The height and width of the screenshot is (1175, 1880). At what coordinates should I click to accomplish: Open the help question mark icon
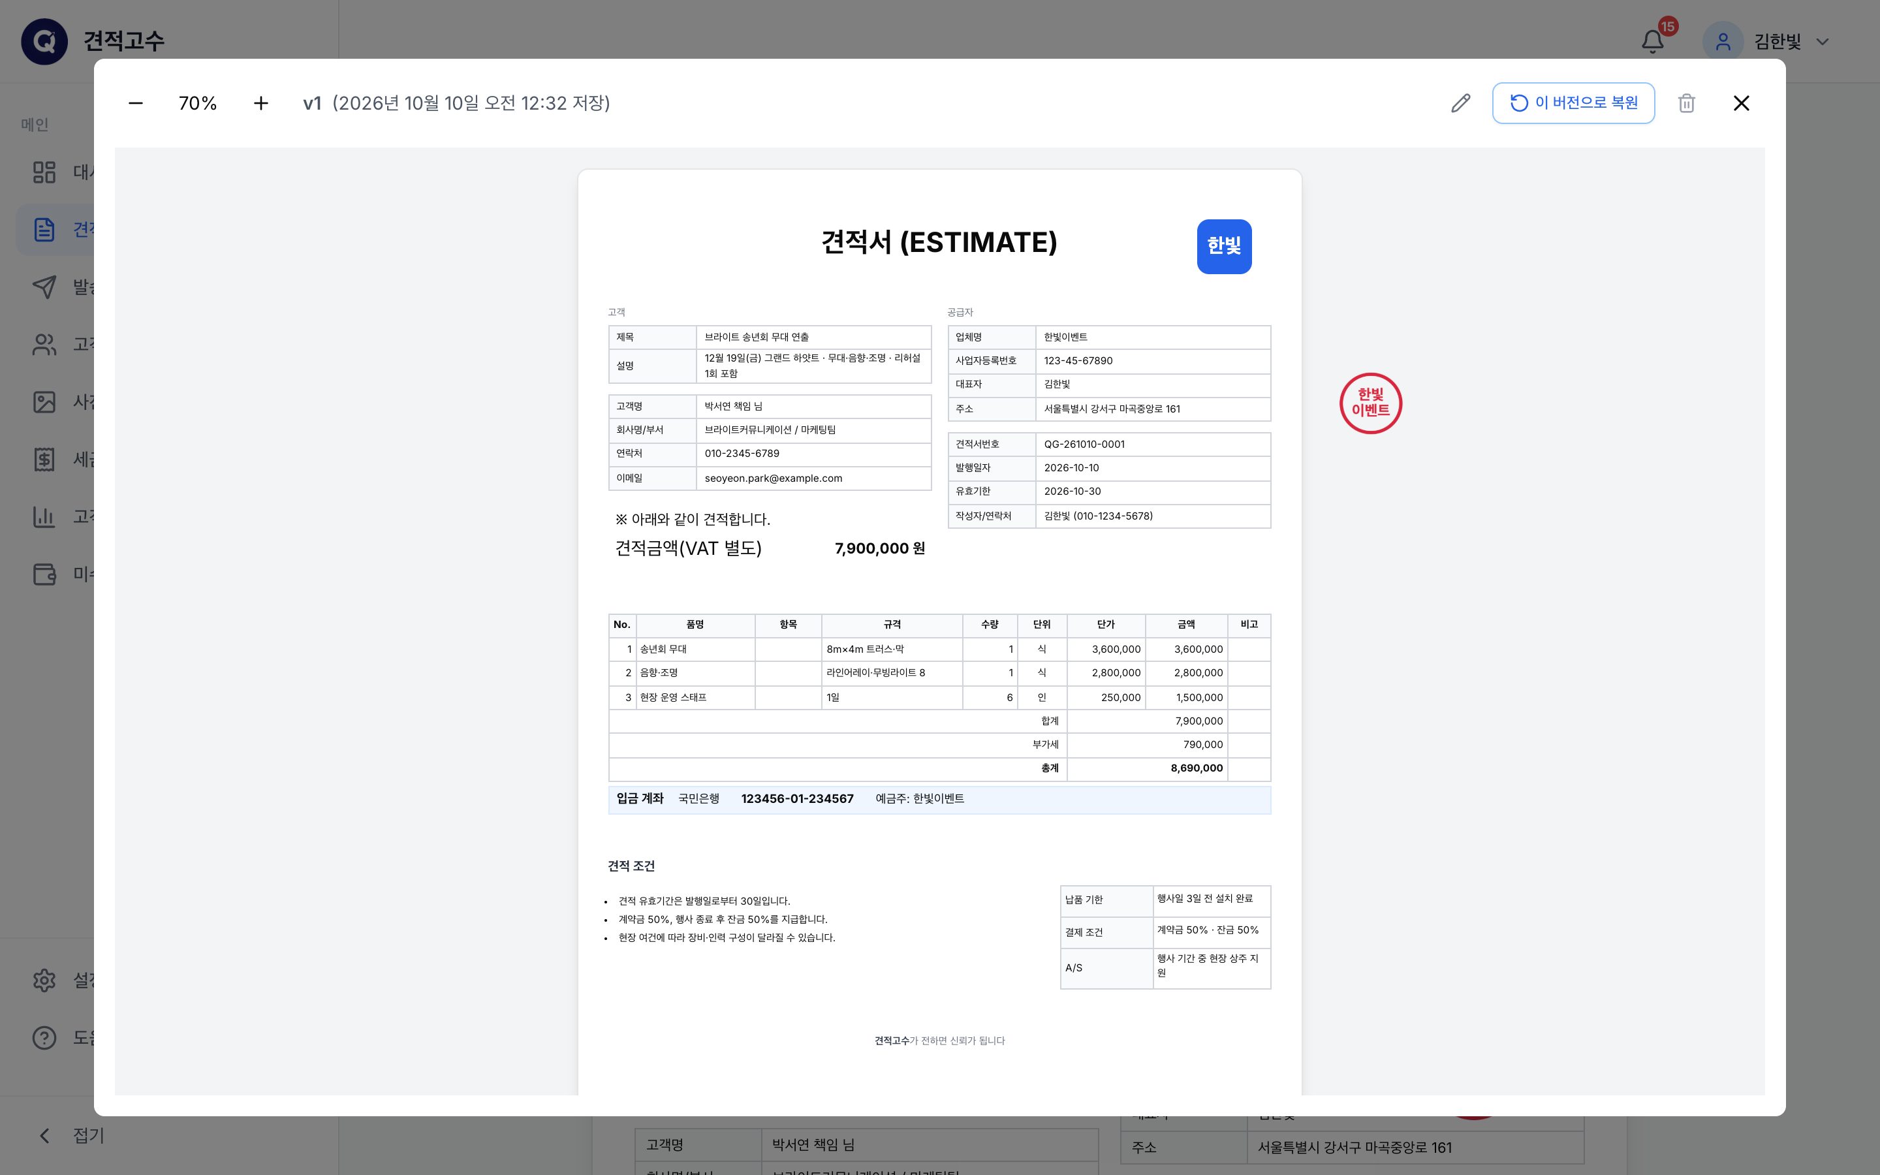click(x=44, y=1037)
